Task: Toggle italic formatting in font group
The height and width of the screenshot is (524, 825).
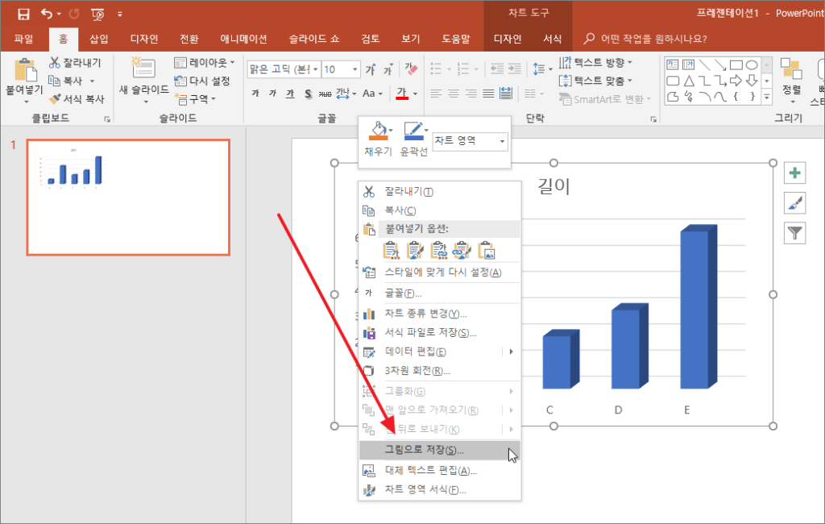Action: click(x=273, y=94)
